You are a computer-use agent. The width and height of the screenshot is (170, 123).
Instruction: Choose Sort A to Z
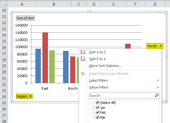click(97, 52)
